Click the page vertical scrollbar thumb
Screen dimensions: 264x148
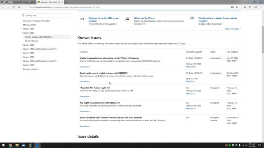coord(263,40)
